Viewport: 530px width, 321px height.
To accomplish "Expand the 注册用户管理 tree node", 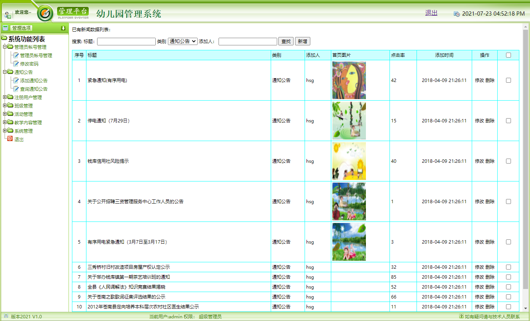I will (x=4, y=97).
